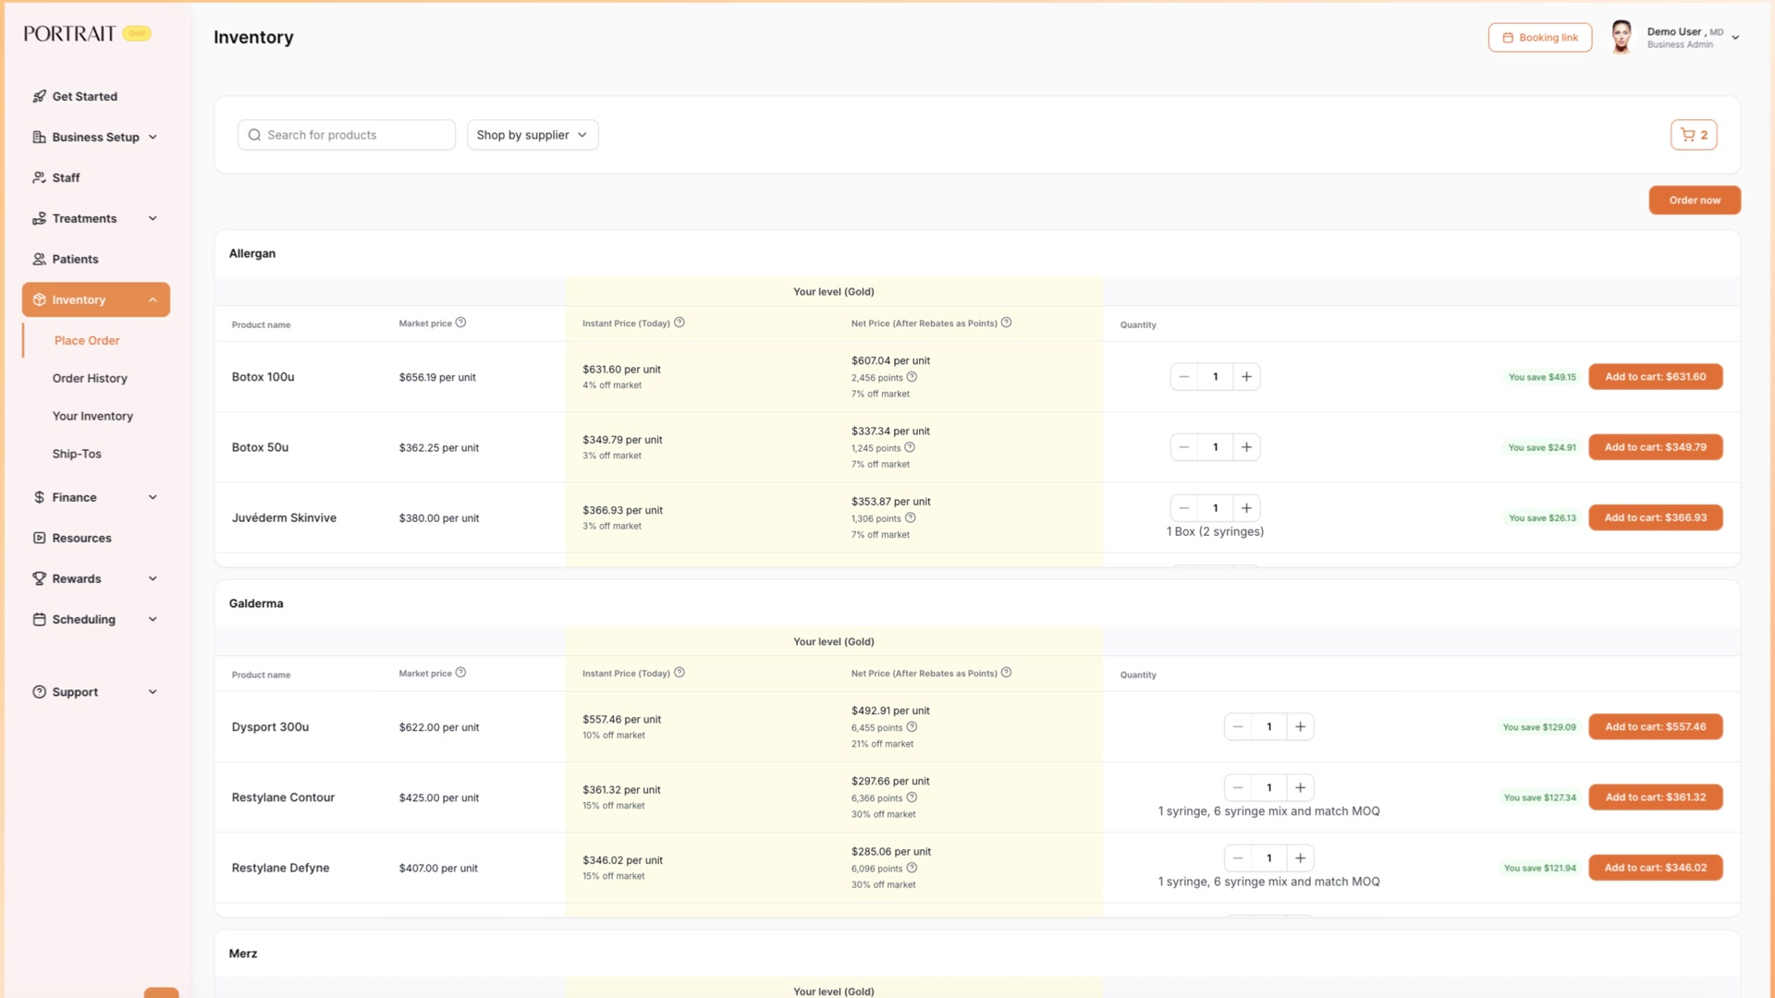Expand the Business Setup menu
The height and width of the screenshot is (998, 1775).
point(96,137)
